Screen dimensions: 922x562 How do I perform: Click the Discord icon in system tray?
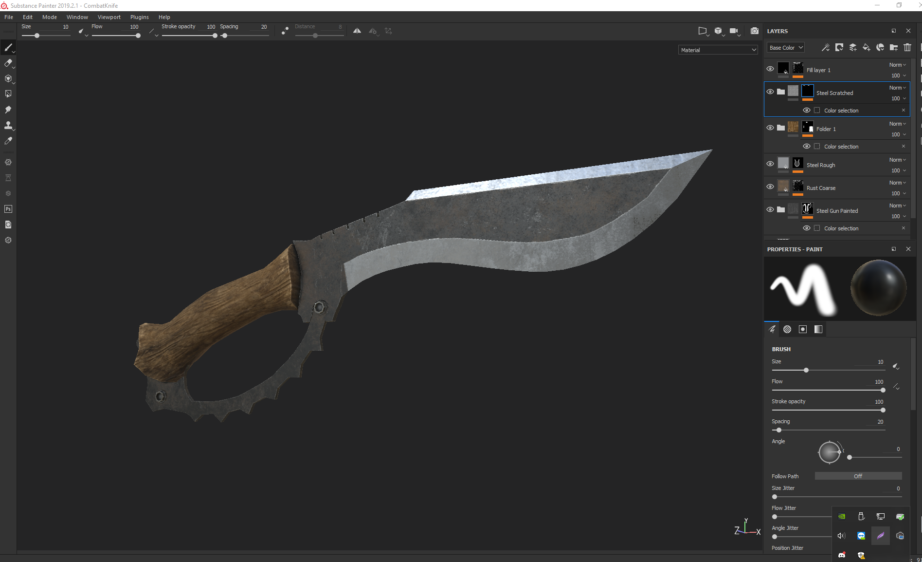coord(842,555)
